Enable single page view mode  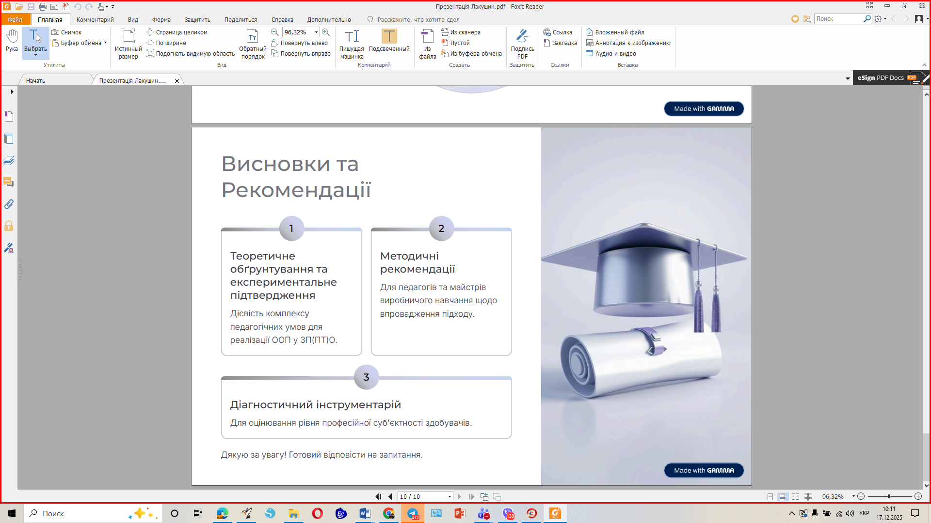click(770, 496)
